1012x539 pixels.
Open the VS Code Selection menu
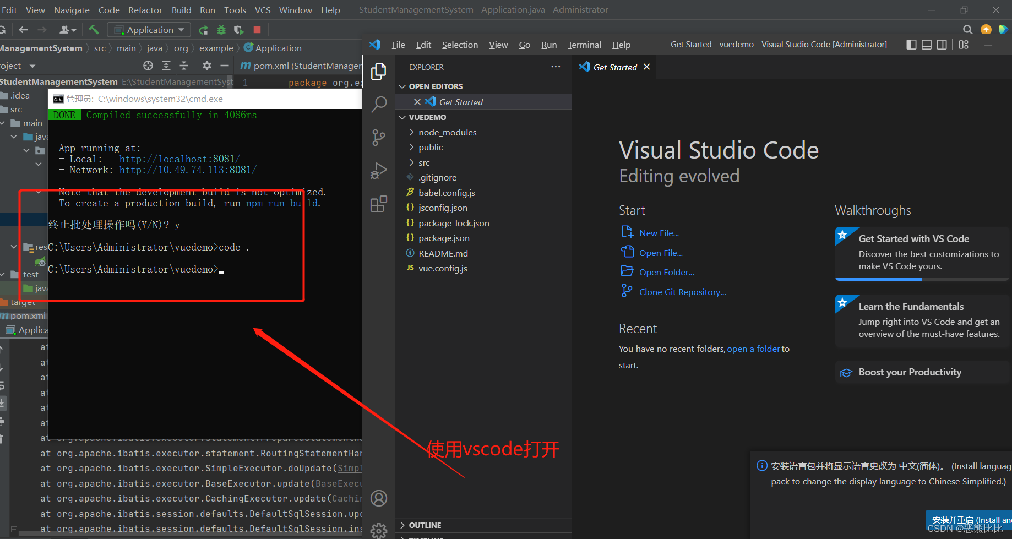pyautogui.click(x=460, y=45)
